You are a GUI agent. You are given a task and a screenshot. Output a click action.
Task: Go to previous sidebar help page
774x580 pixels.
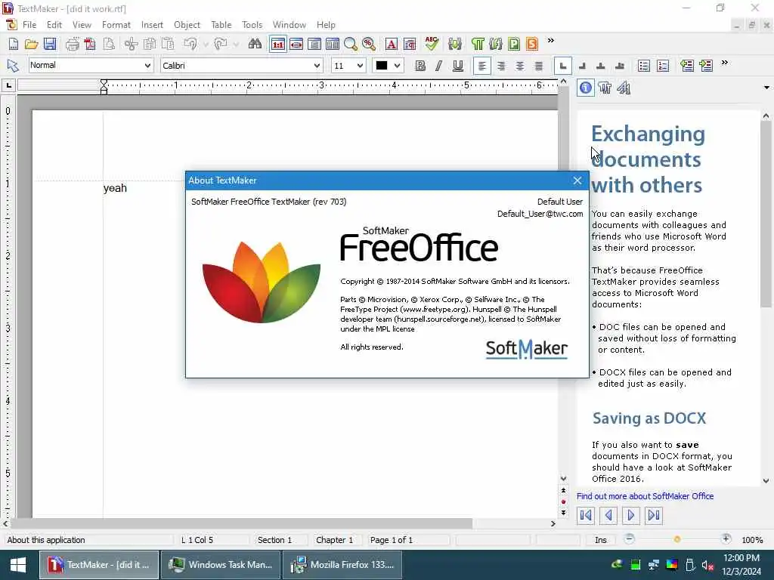pos(608,515)
